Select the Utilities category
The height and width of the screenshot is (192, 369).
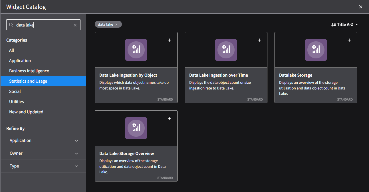coord(43,102)
